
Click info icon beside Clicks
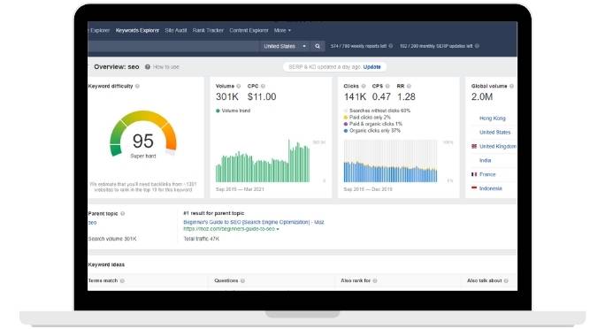click(x=363, y=87)
